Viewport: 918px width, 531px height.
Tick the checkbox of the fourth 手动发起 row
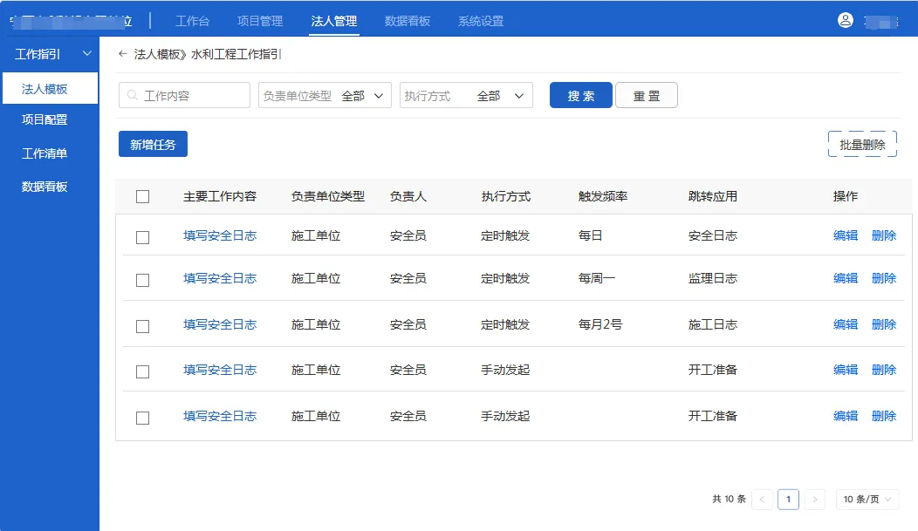point(142,371)
